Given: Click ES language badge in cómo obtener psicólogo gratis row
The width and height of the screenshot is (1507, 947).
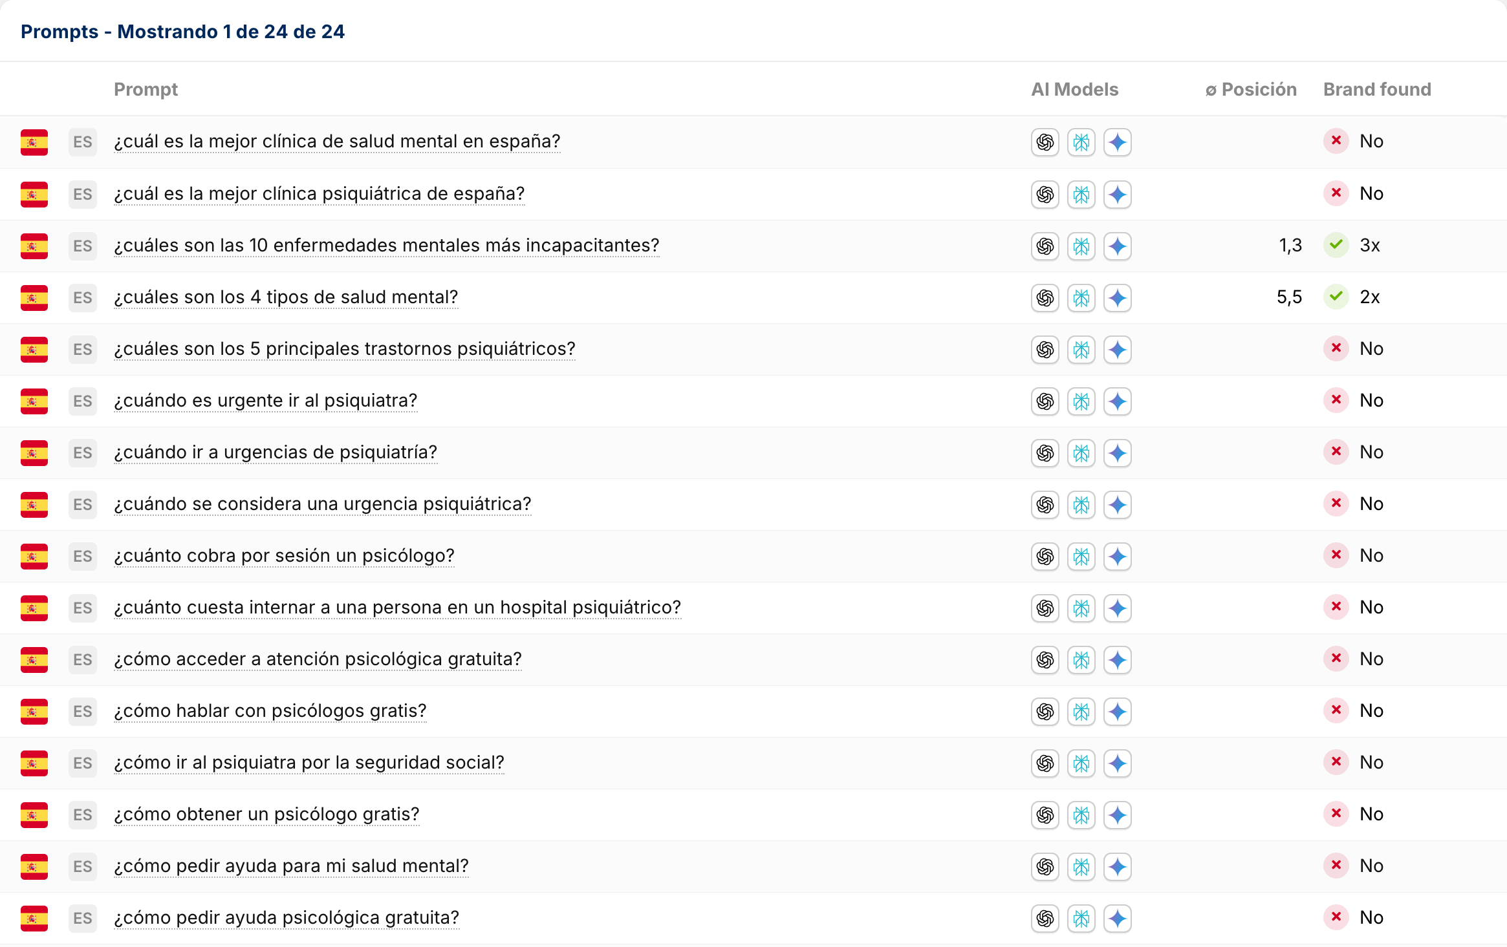Looking at the screenshot, I should pos(82,814).
